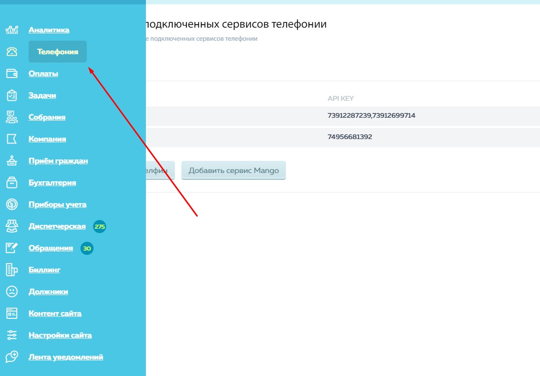Screen dimensions: 540x376
Task: Go to the Оплаты section
Action: (44, 73)
